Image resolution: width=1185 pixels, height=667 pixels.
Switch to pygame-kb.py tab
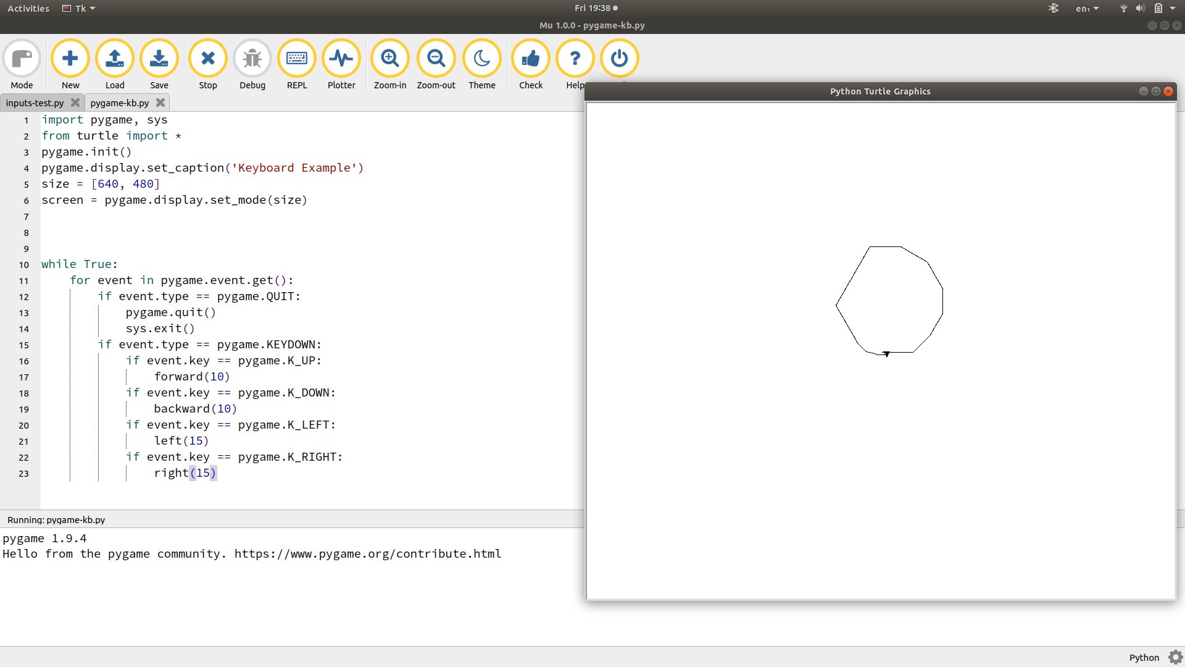click(x=120, y=103)
